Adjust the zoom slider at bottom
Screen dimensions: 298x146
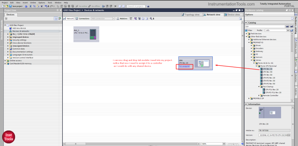tap(233, 144)
